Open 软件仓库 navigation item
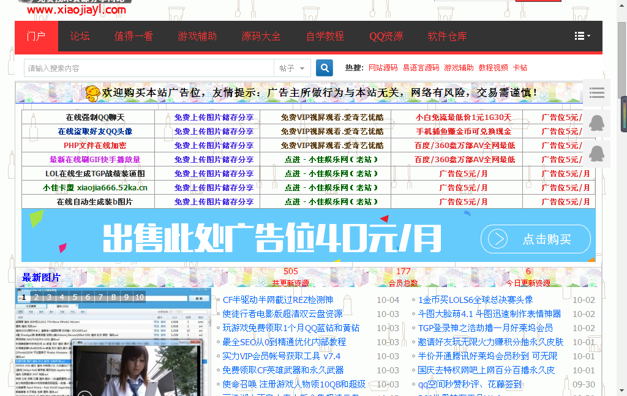This screenshot has height=396, width=627. coord(447,36)
